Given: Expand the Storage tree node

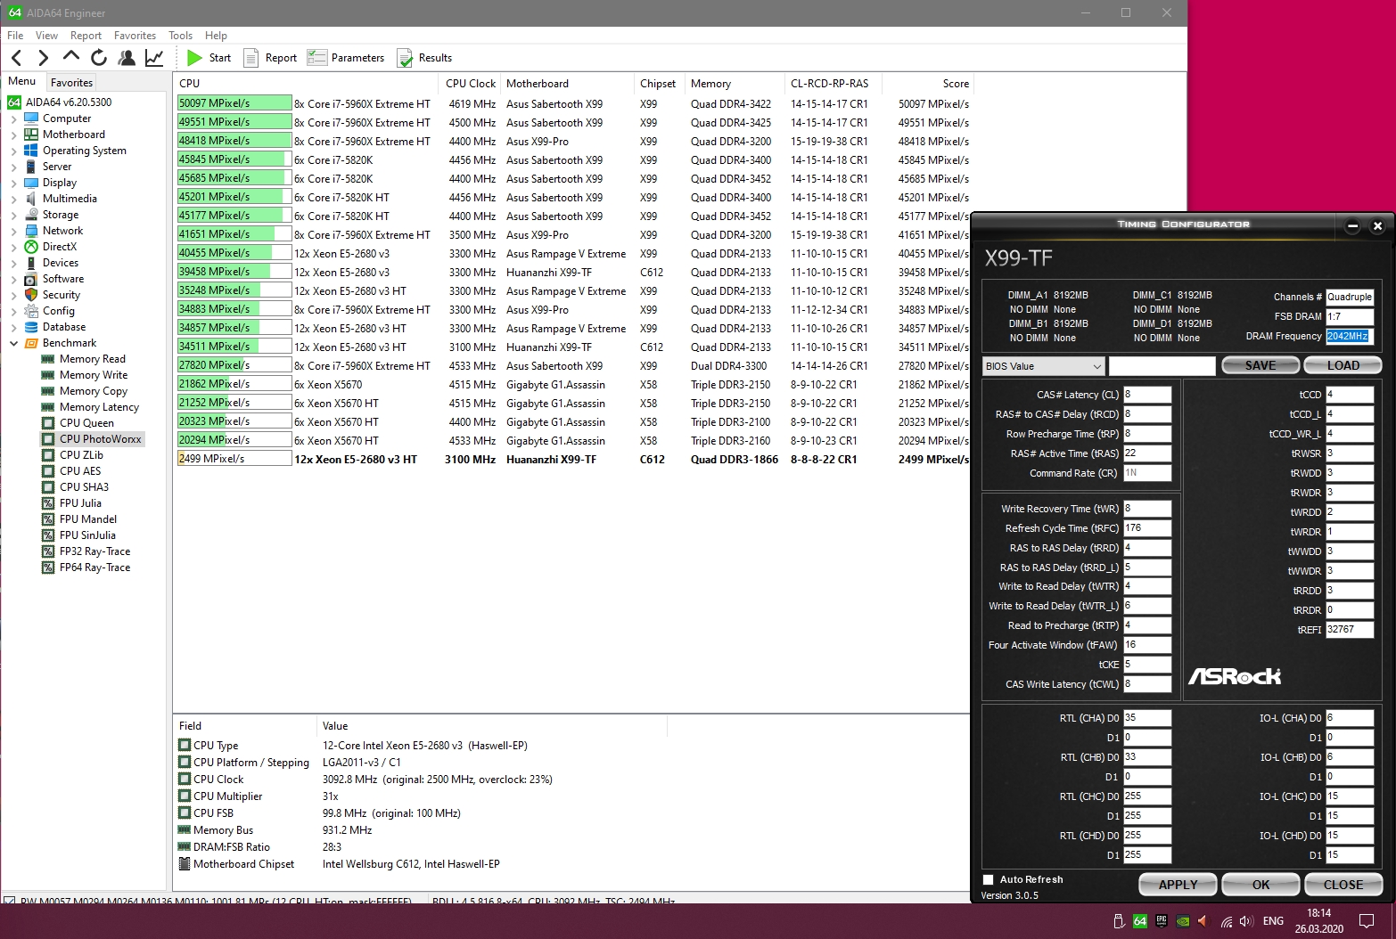Looking at the screenshot, I should click(x=13, y=215).
